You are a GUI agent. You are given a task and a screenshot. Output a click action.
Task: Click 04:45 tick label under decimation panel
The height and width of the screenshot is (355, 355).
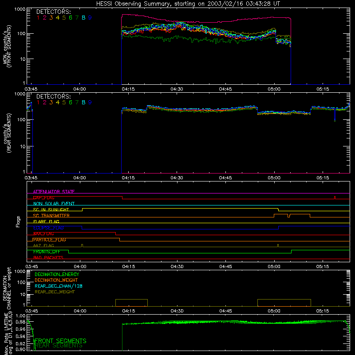(225, 311)
